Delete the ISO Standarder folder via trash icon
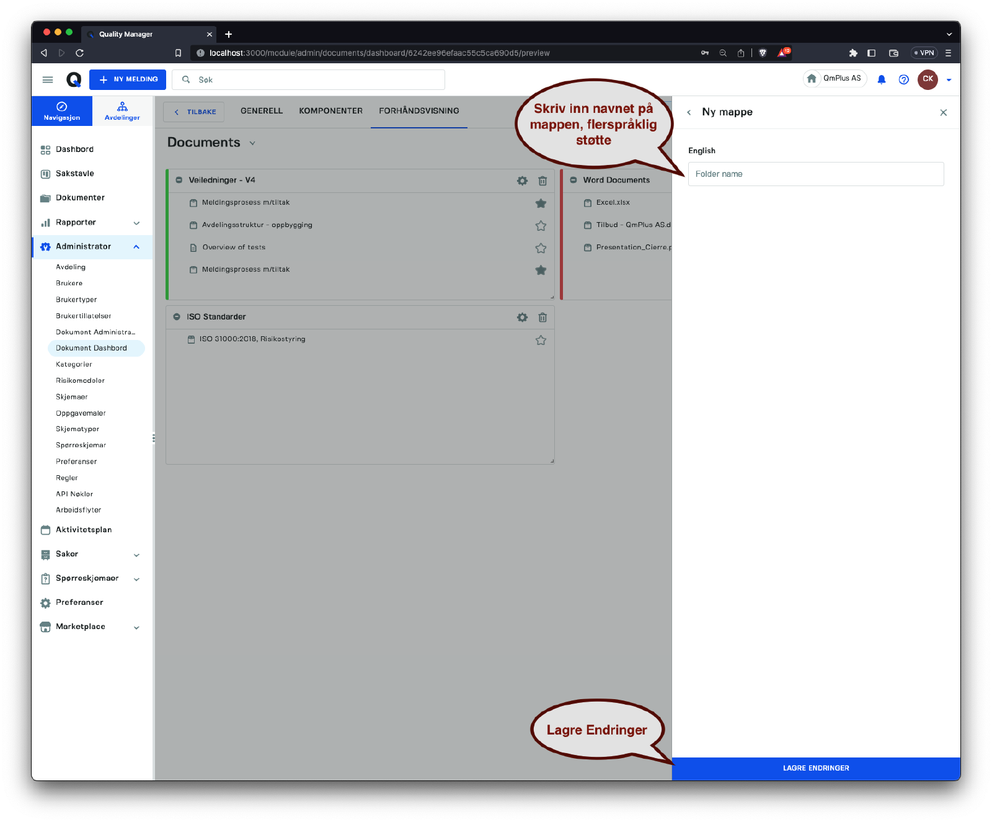 [x=542, y=317]
